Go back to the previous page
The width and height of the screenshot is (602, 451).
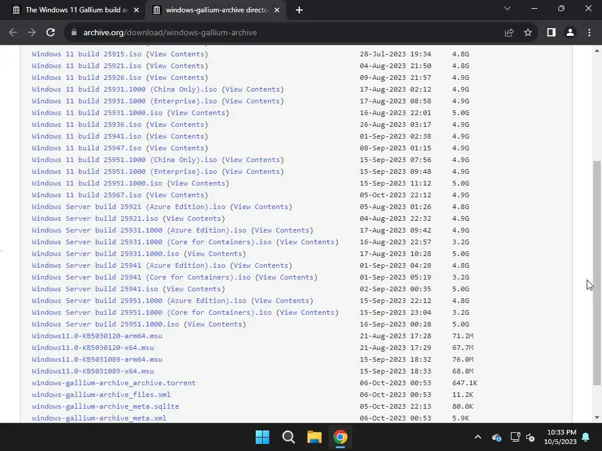pos(13,33)
